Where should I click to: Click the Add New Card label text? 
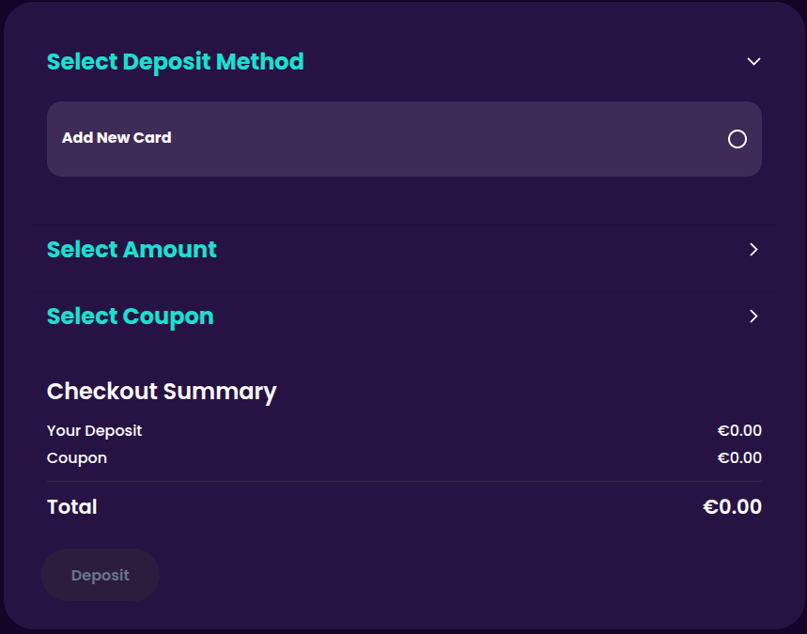pos(116,138)
